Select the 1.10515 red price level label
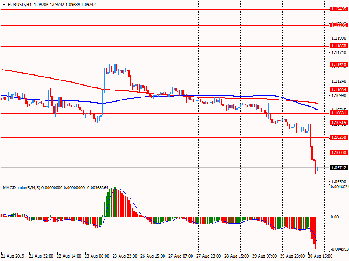The width and height of the screenshot is (349, 261). tap(339, 123)
